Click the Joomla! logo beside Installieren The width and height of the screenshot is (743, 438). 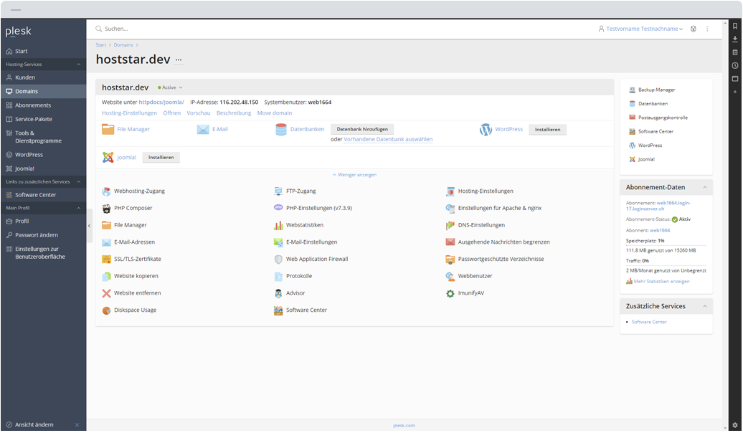(x=108, y=158)
